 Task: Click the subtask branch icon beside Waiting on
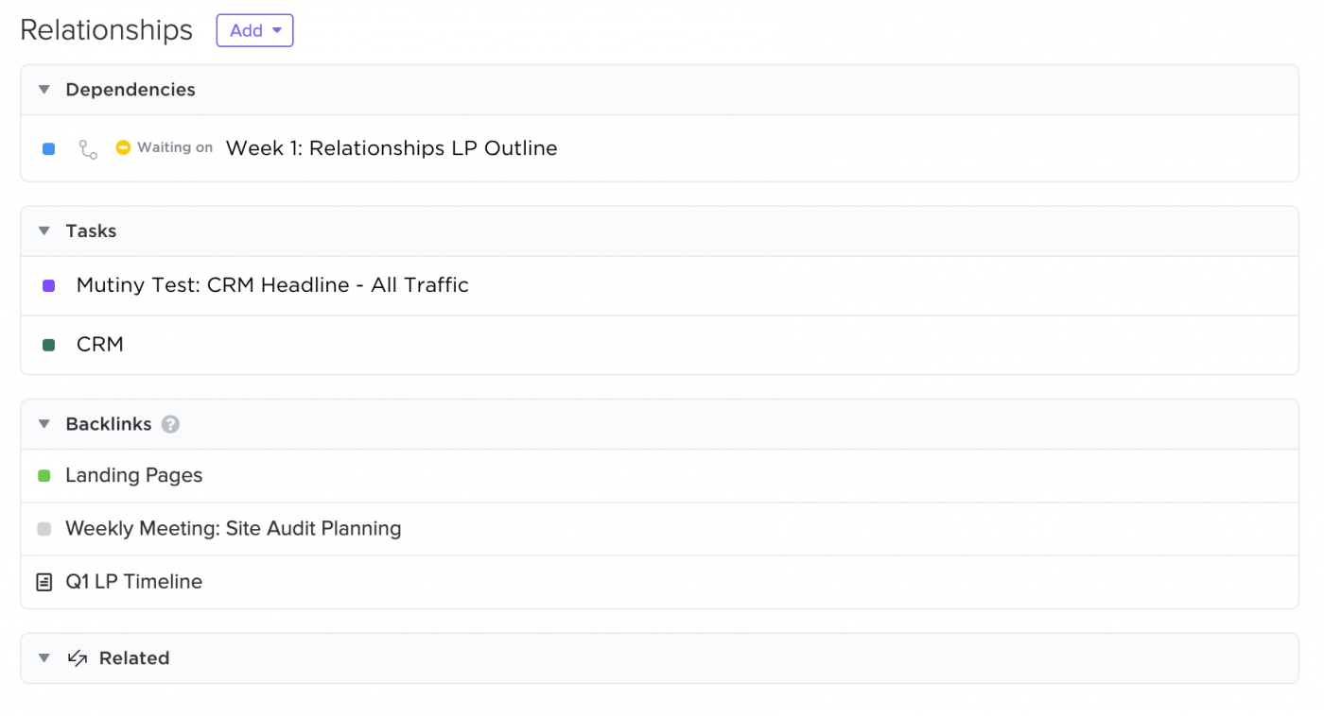(88, 149)
